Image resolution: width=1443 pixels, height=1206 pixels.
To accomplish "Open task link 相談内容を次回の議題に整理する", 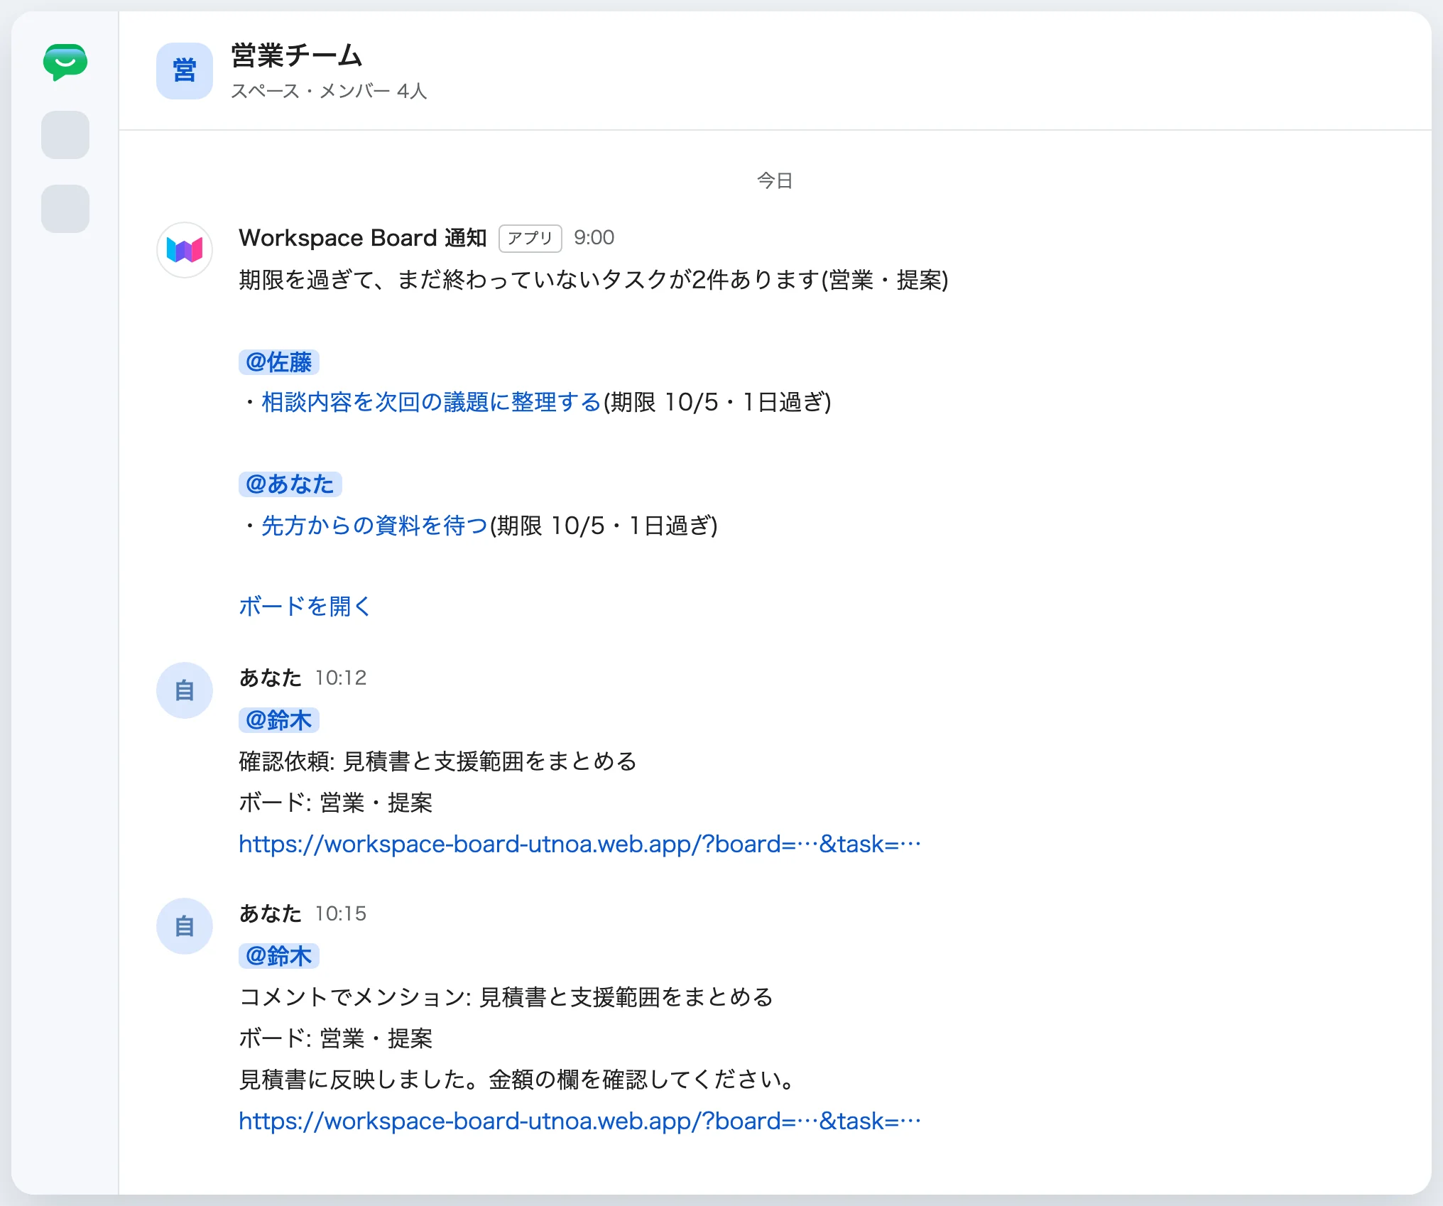I will click(x=432, y=403).
